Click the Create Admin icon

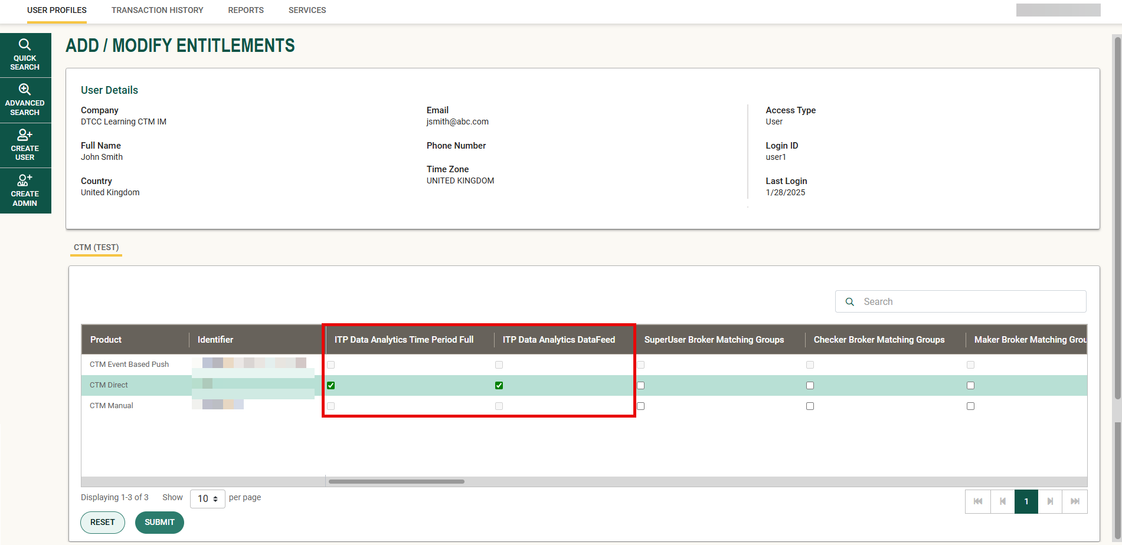pyautogui.click(x=25, y=180)
